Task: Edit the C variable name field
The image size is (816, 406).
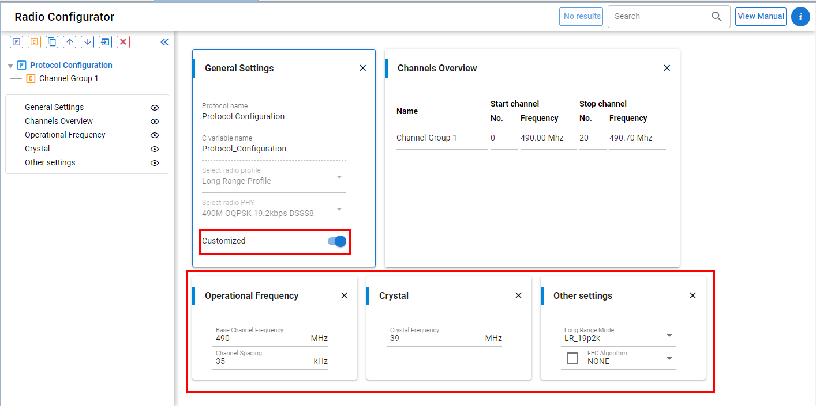Action: click(274, 148)
